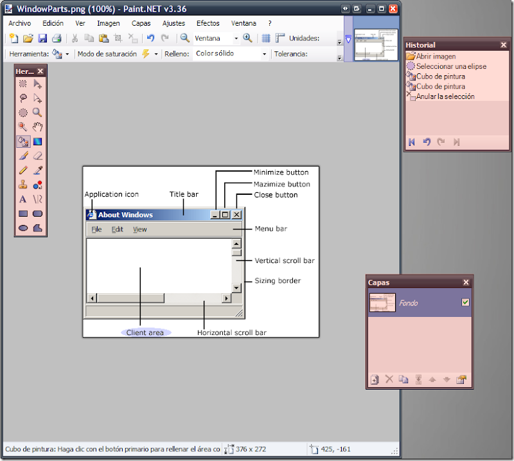Duplicate layer in Capas panel
This screenshot has width=514, height=461.
[x=403, y=379]
